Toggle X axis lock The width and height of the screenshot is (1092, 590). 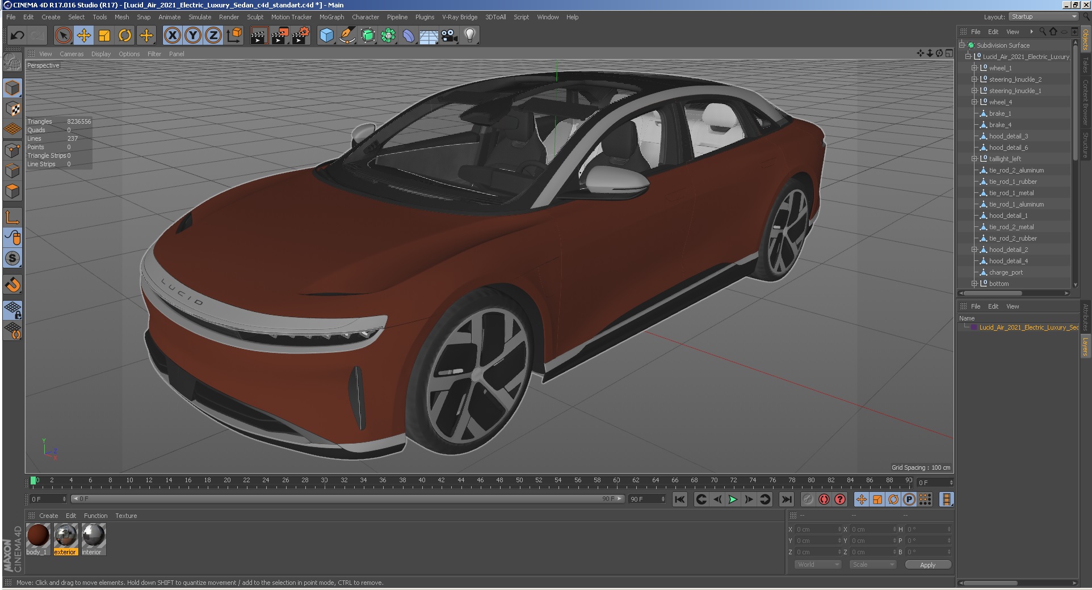pos(173,36)
